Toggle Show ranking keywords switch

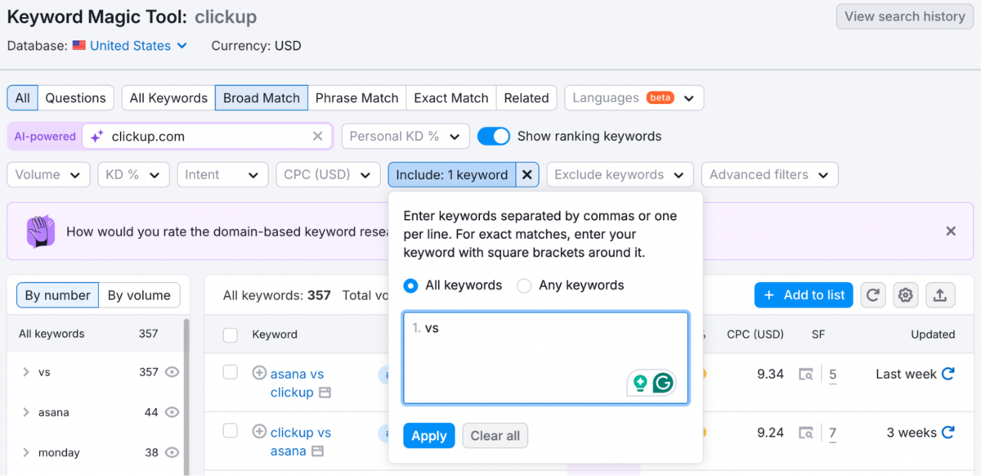pos(494,136)
